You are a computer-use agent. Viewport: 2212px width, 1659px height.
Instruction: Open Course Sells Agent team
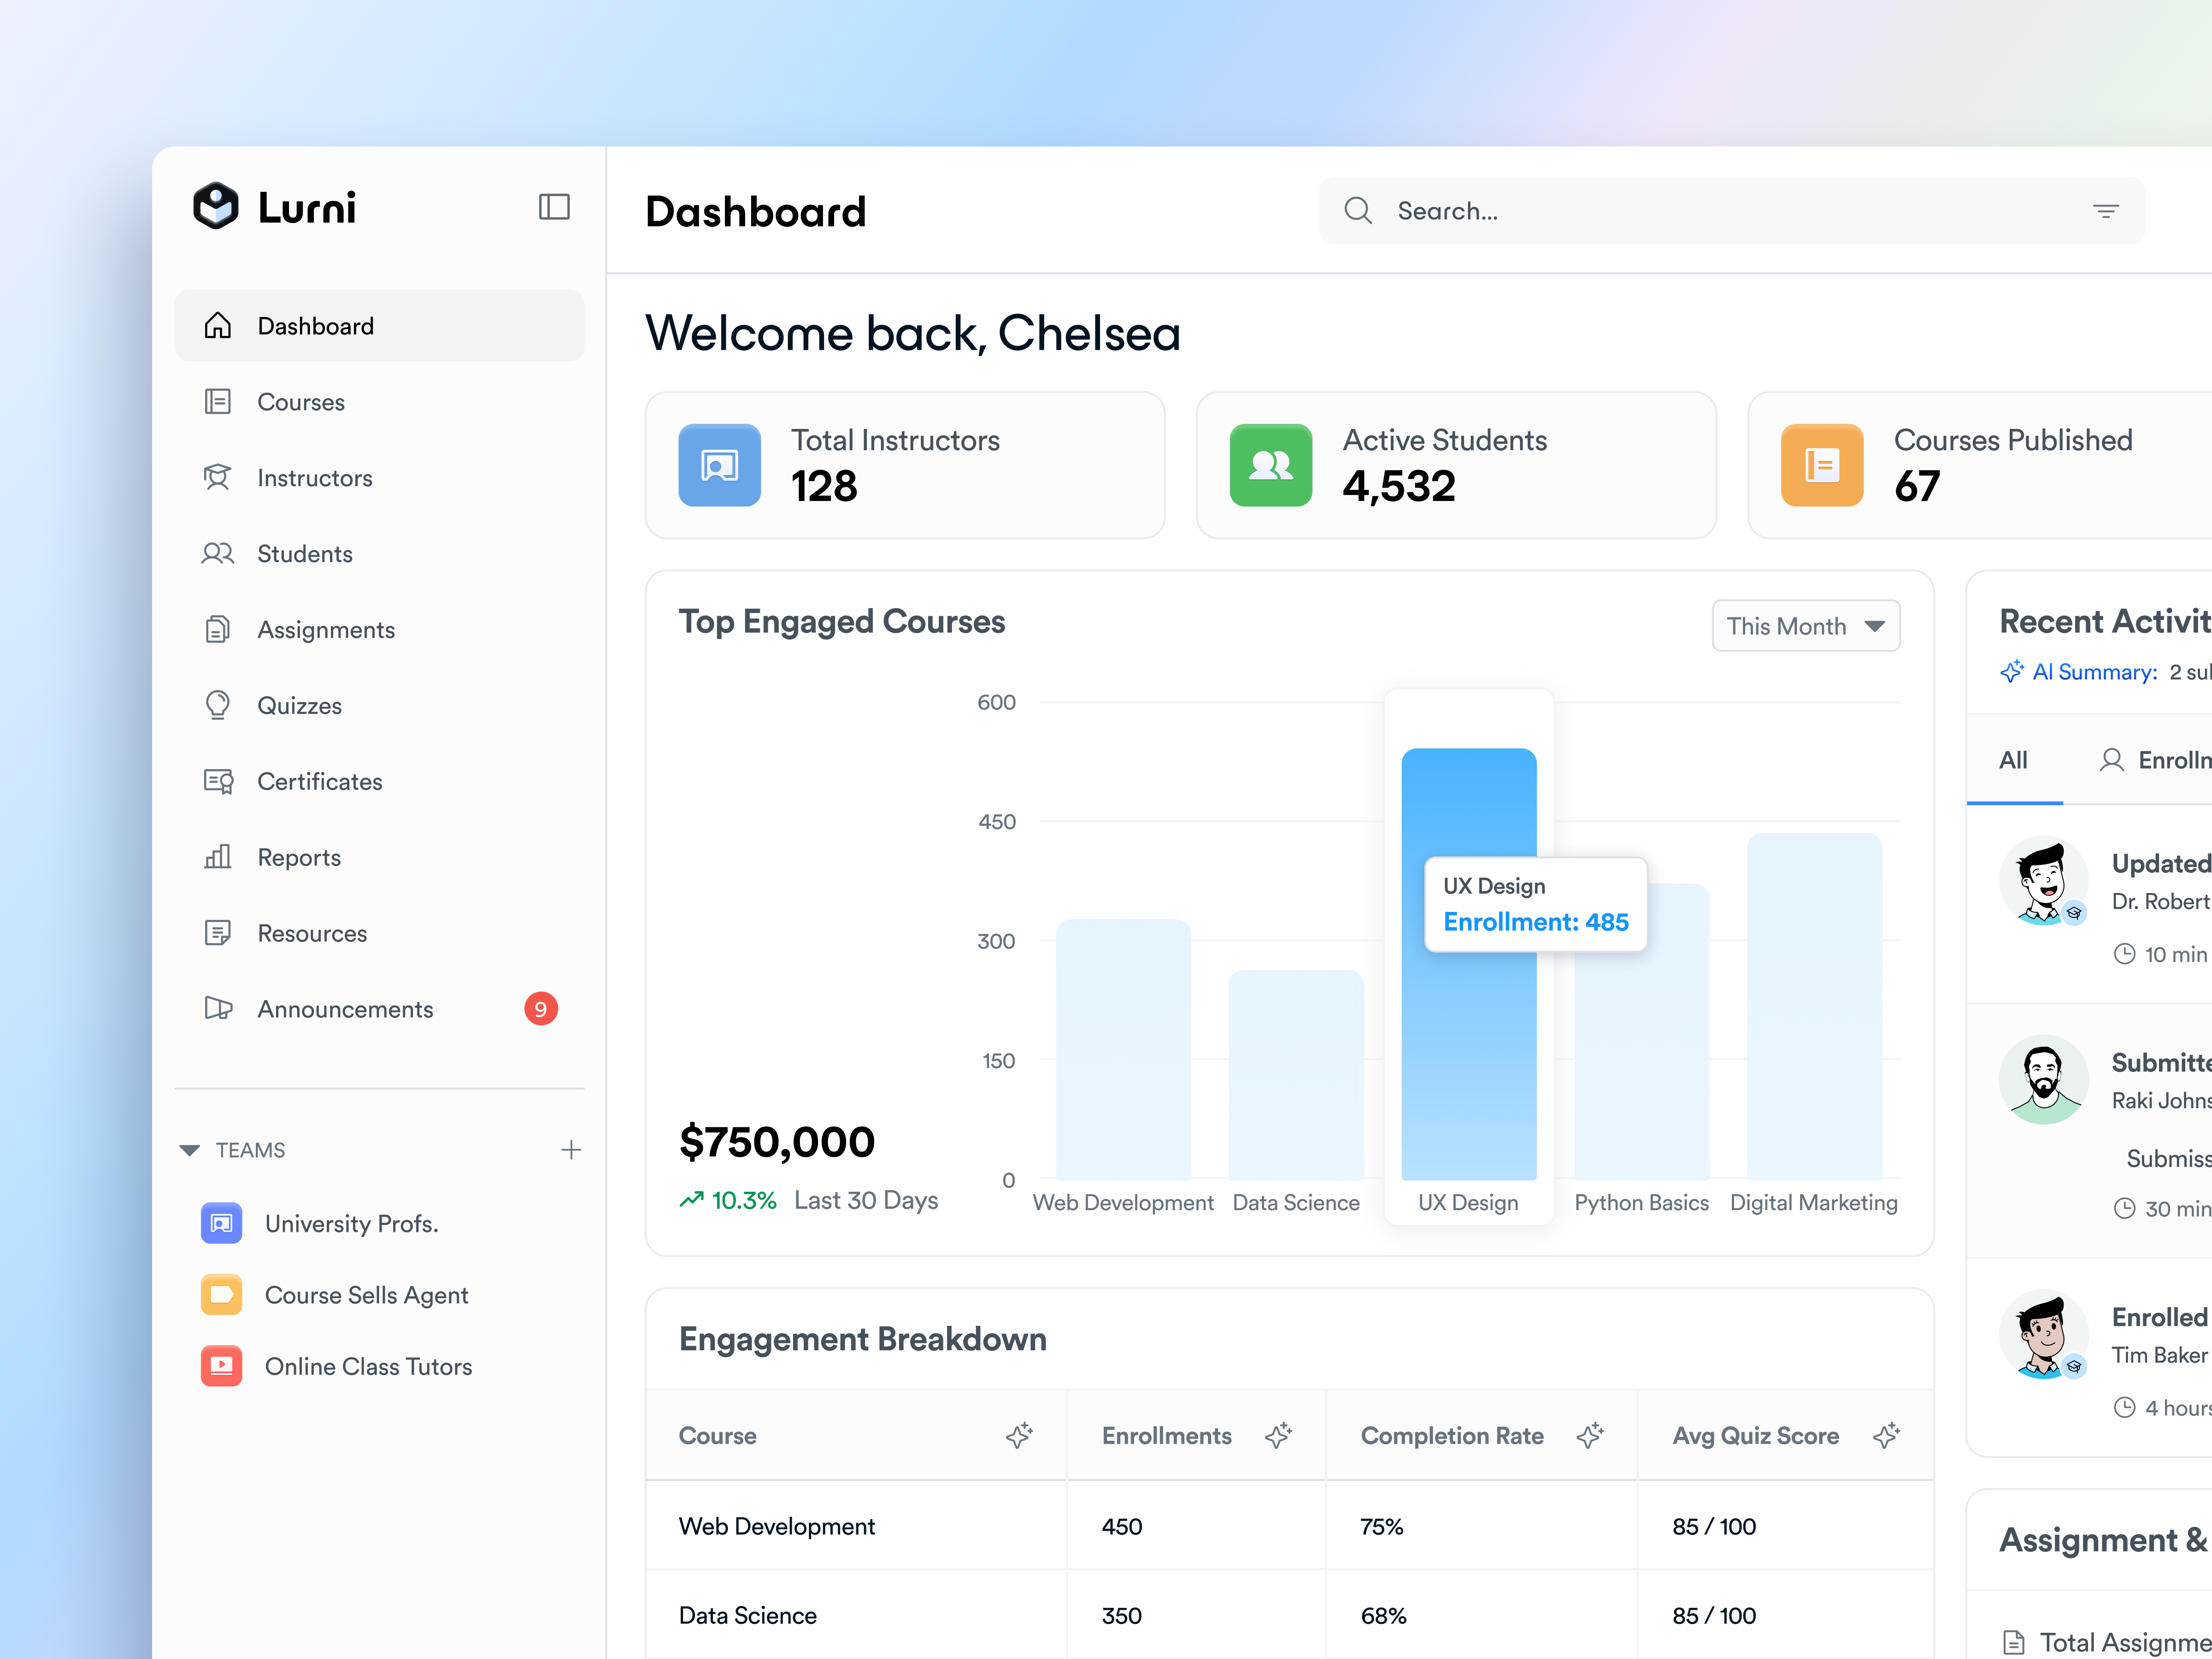point(379,1294)
